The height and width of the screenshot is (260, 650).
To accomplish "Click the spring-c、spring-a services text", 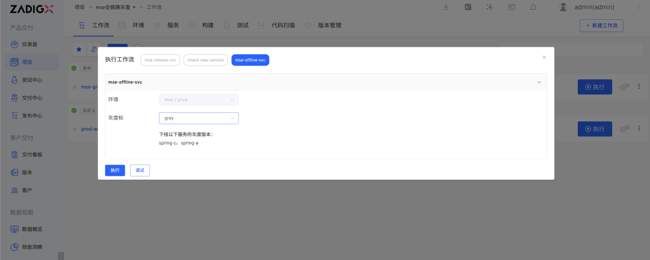I will pos(178,143).
